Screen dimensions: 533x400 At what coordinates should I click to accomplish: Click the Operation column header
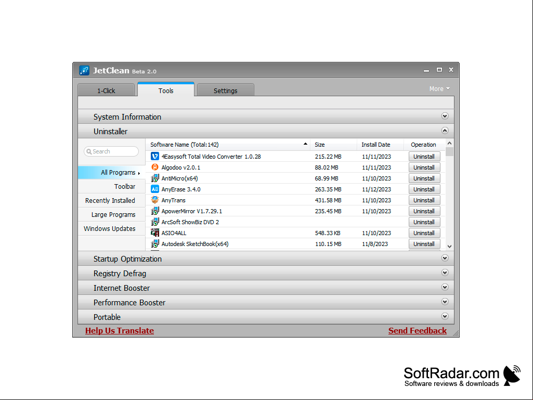click(424, 145)
